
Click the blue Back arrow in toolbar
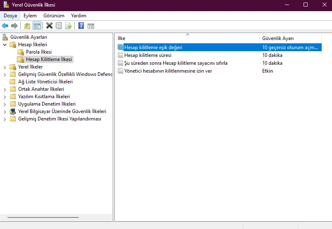click(x=5, y=26)
